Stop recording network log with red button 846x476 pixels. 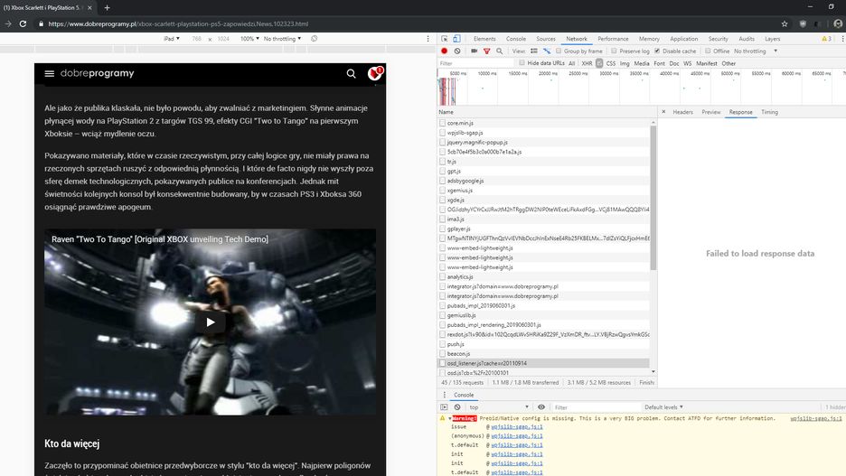[x=444, y=51]
